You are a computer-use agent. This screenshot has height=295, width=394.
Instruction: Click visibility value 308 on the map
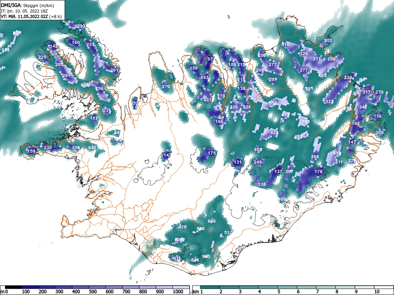click(76, 148)
